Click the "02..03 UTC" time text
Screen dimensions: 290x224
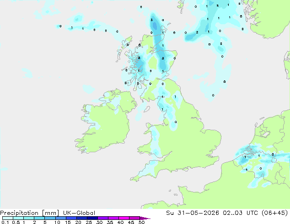(240, 213)
